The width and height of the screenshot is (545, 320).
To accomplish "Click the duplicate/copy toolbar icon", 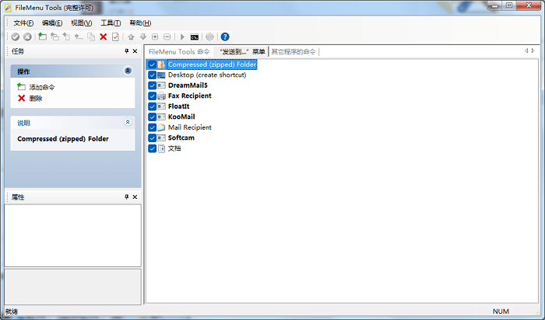I will click(91, 37).
